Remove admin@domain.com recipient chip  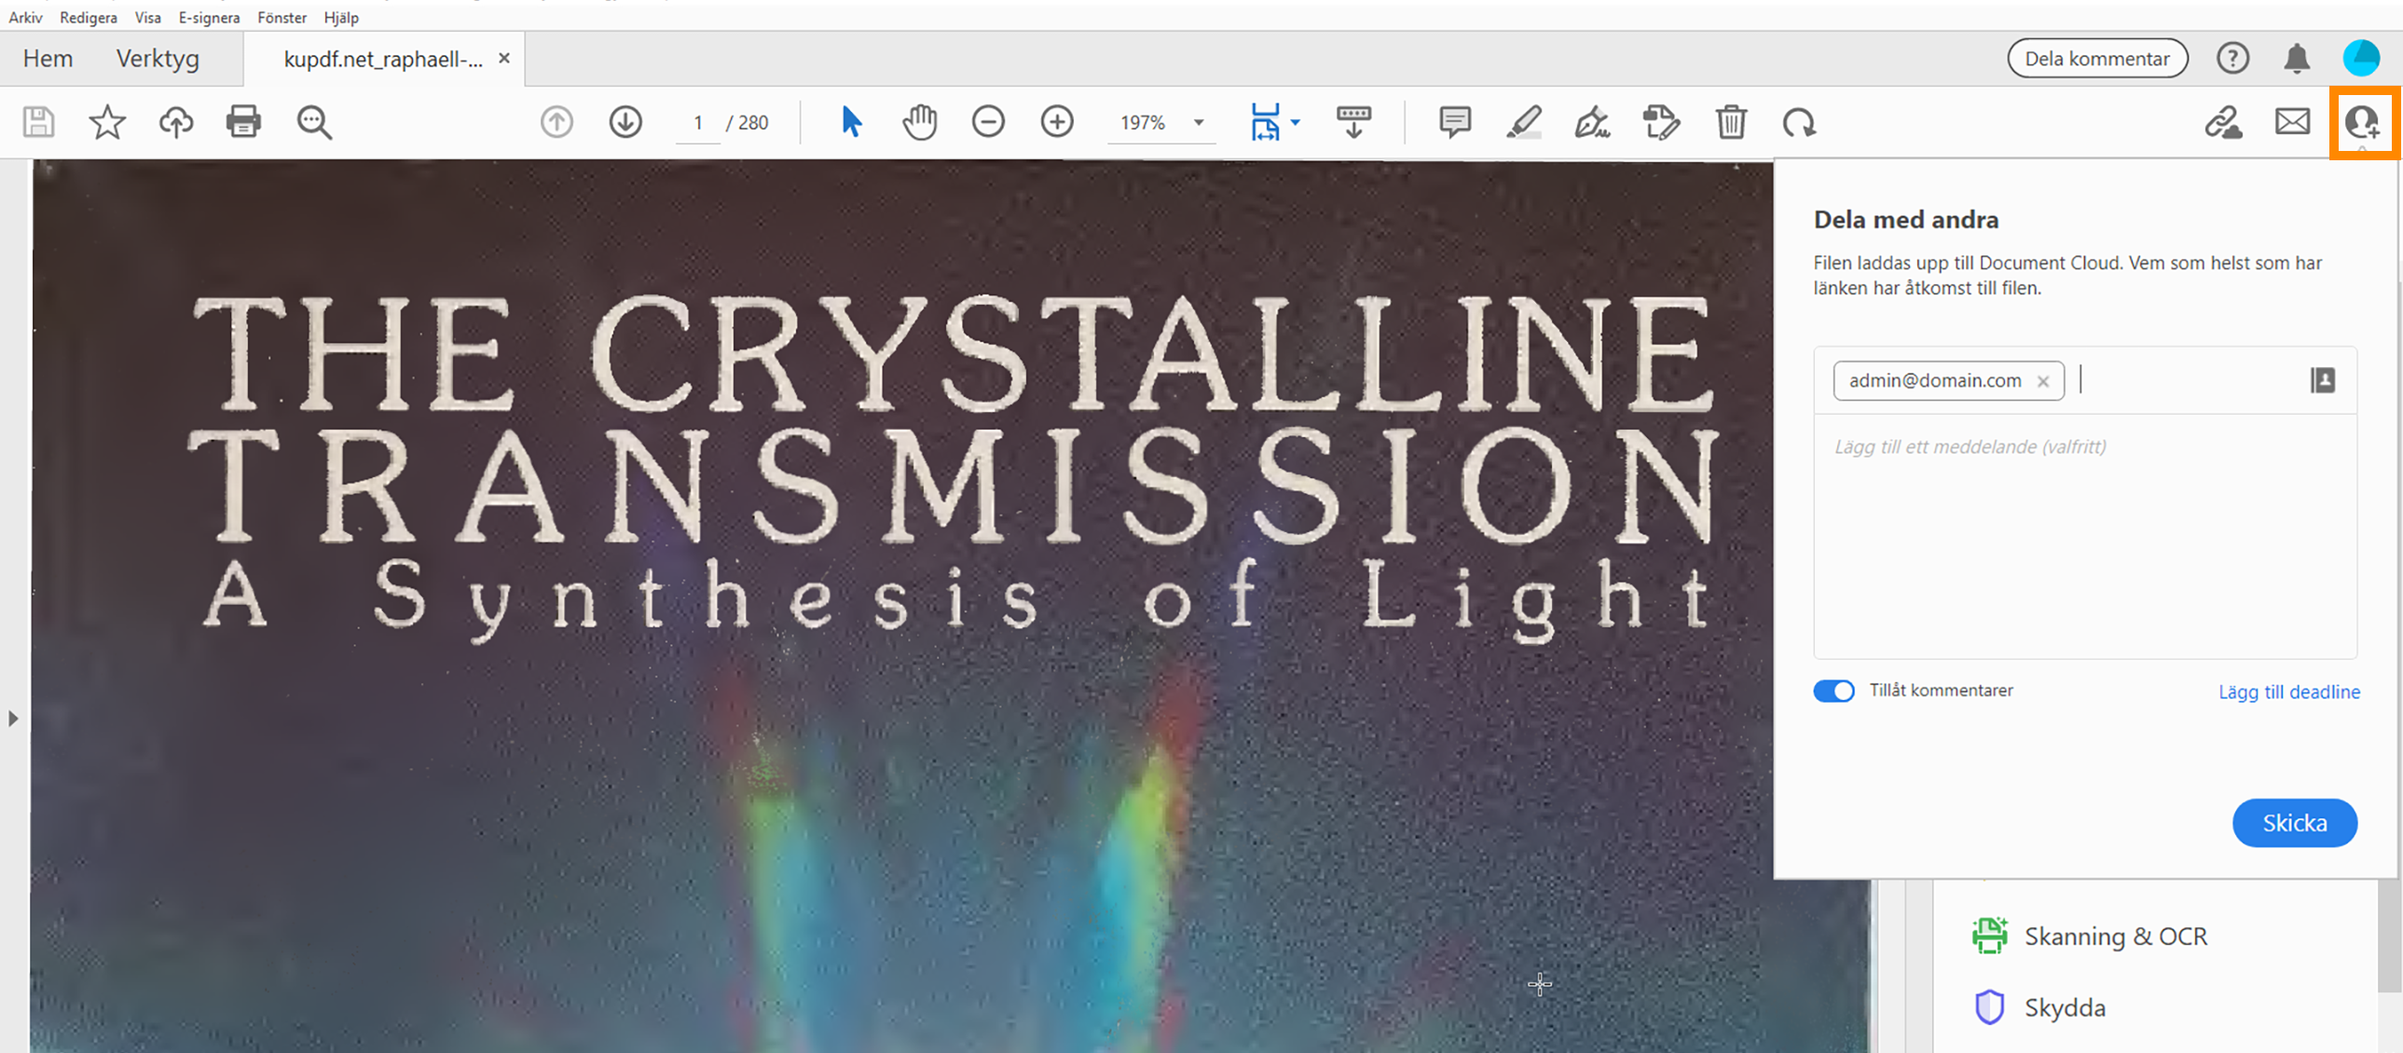[x=2043, y=381]
